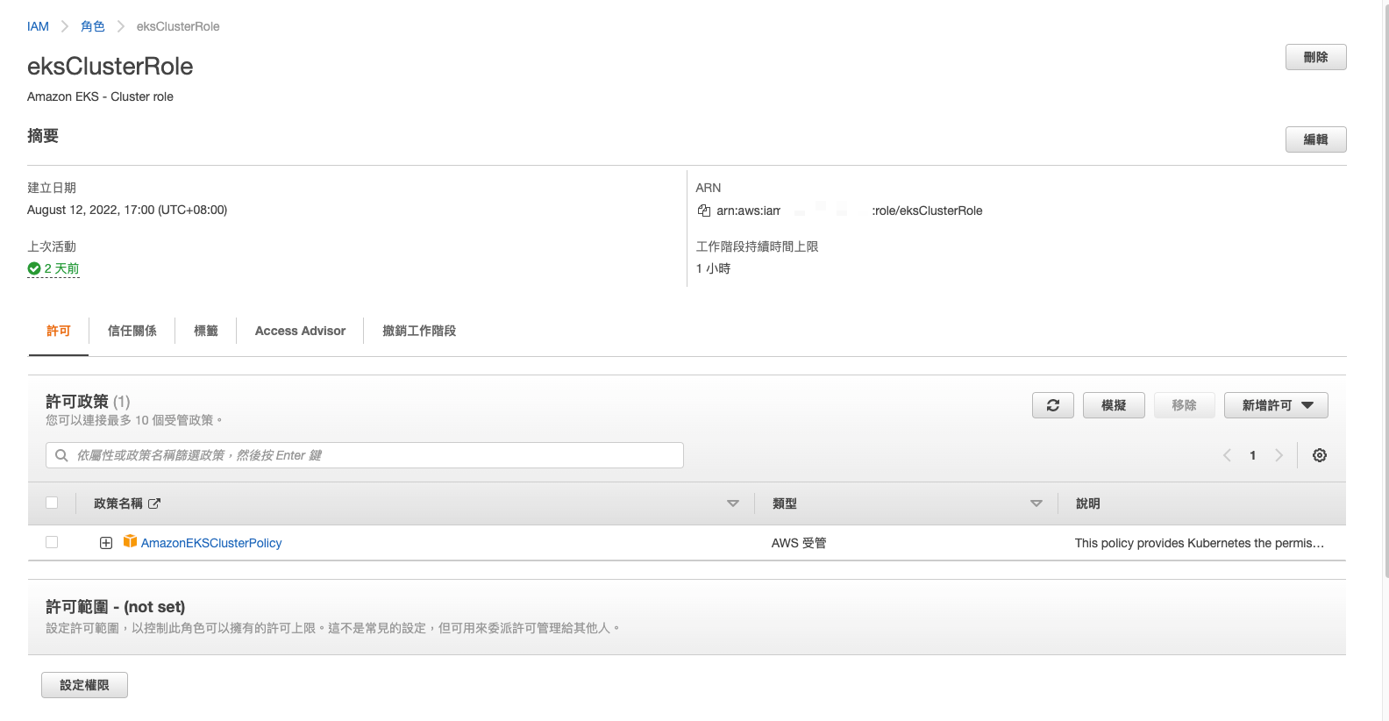The image size is (1389, 721).
Task: Click the 移除 button
Action: click(1184, 405)
